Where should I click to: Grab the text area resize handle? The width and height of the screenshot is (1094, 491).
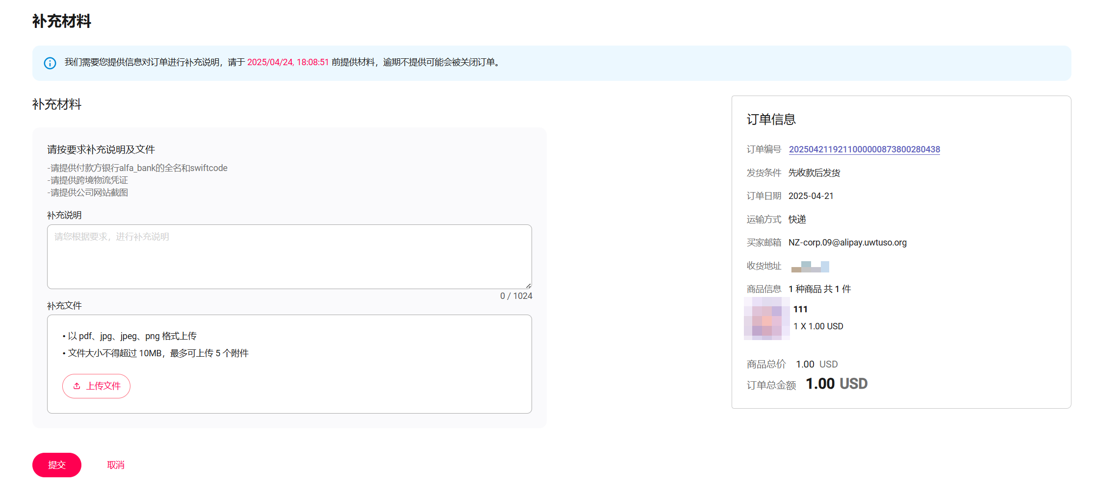pyautogui.click(x=528, y=285)
